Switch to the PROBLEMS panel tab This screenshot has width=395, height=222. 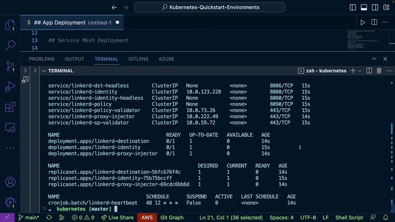click(41, 59)
